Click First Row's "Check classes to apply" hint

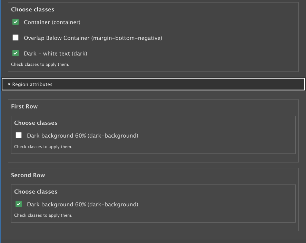click(43, 147)
